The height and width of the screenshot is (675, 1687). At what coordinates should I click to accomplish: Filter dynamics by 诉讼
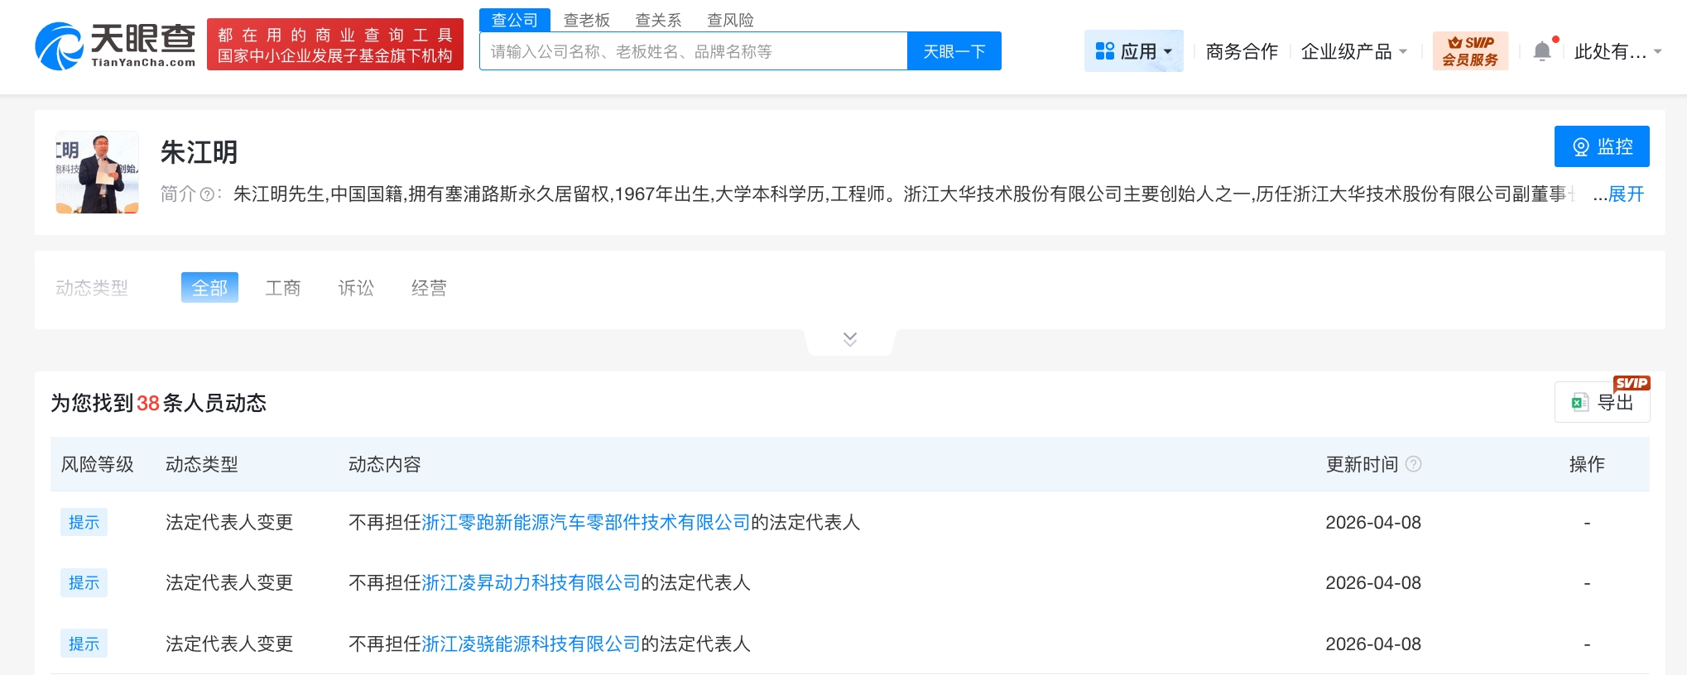356,288
